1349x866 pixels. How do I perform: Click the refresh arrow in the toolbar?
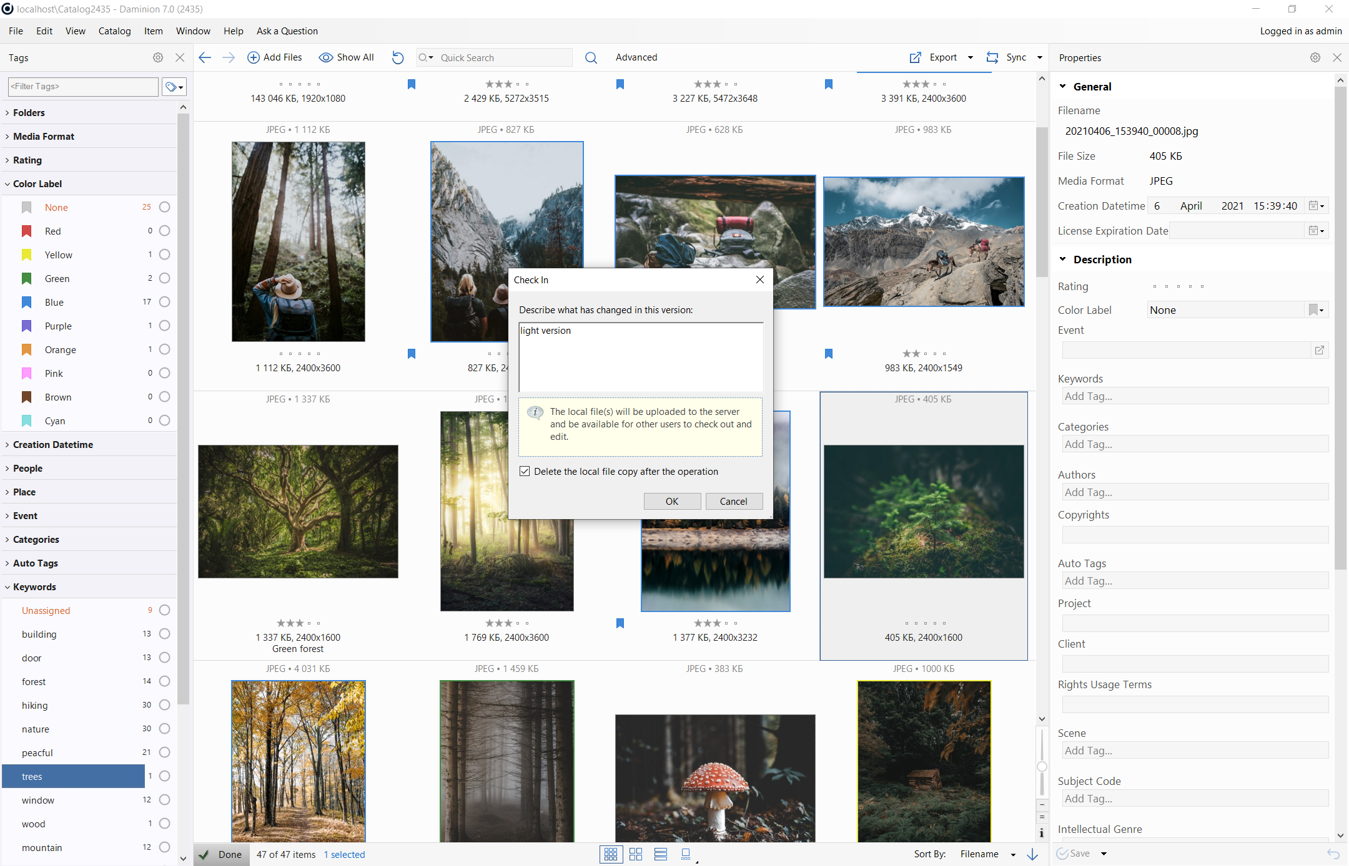(x=398, y=57)
